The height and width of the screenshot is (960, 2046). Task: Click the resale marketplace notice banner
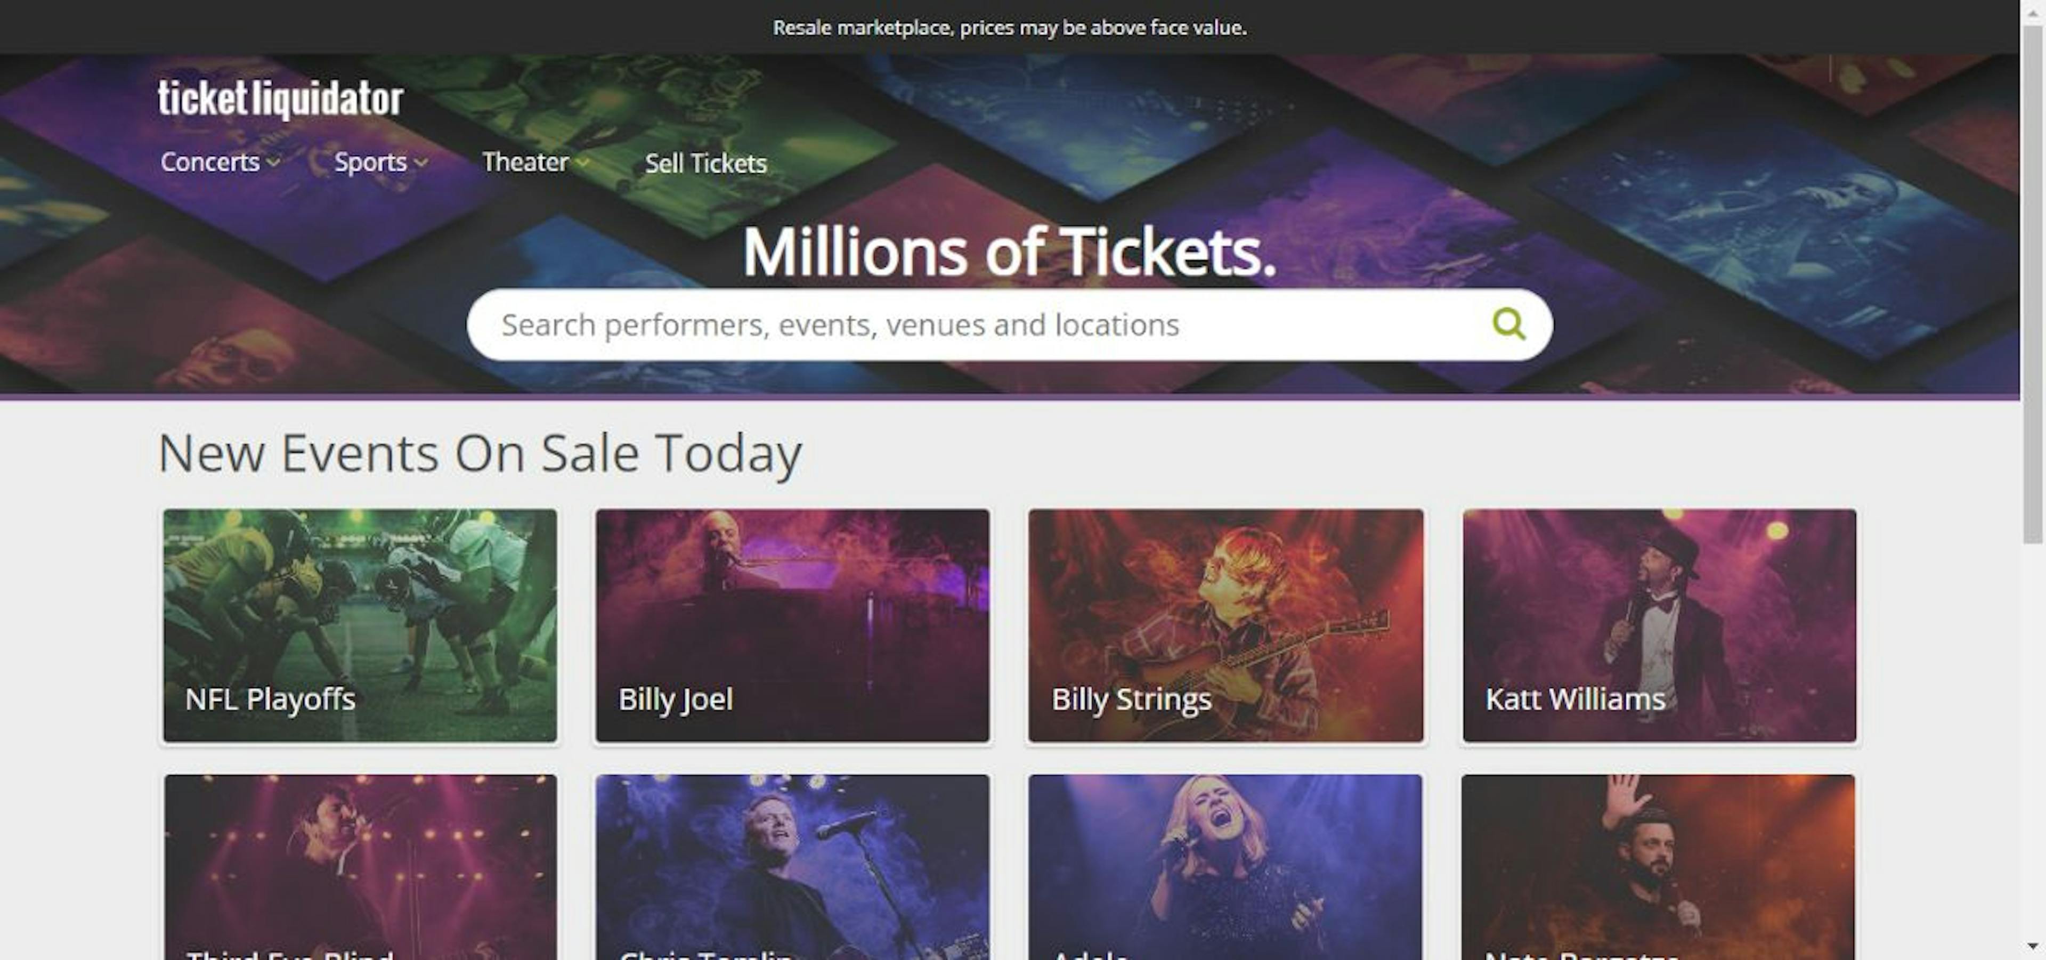click(1010, 27)
